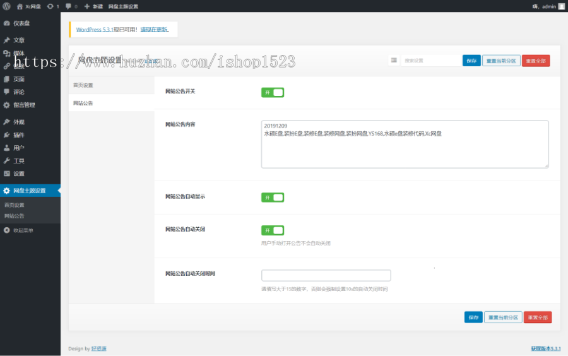Click the admin avatar icon
This screenshot has width=568, height=356.
(562, 6)
